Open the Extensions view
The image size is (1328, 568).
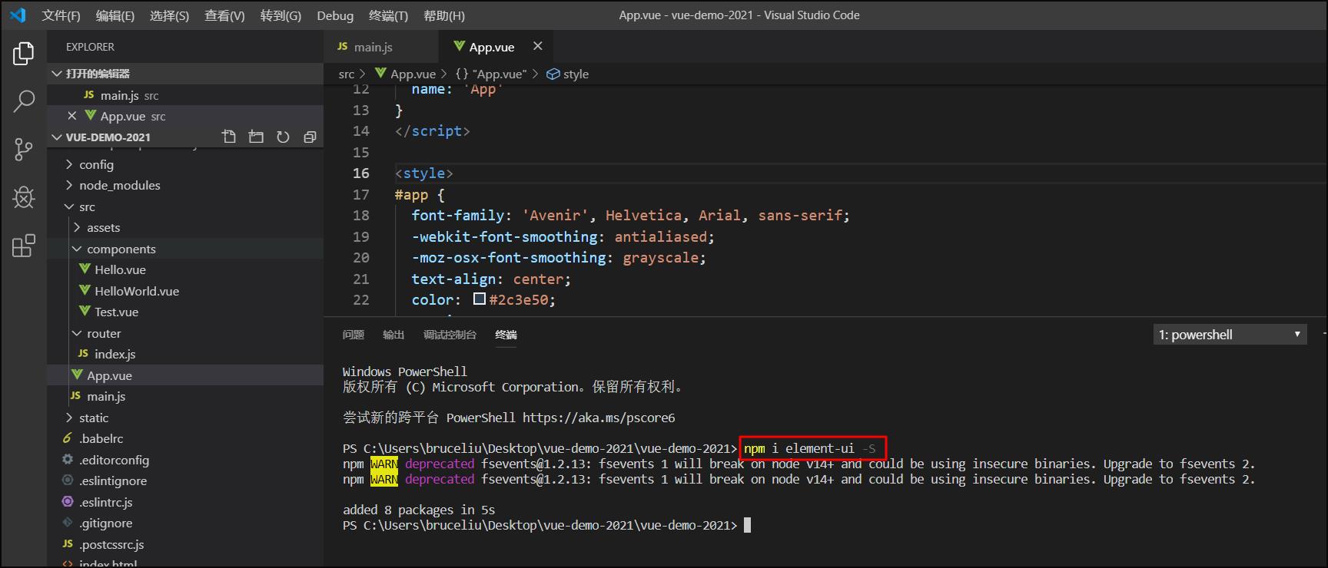click(x=24, y=246)
